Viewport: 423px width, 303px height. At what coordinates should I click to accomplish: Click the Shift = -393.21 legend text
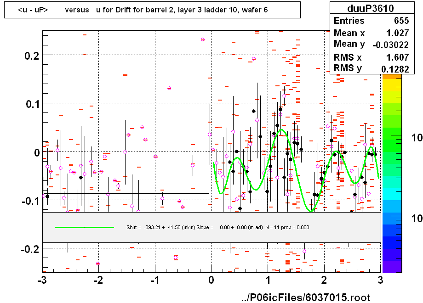coord(217,227)
